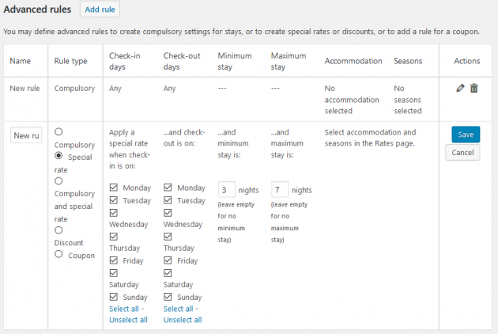Screen dimensions: 498x334
Task: Click 'No seasons selected' cell
Action: click(408, 100)
